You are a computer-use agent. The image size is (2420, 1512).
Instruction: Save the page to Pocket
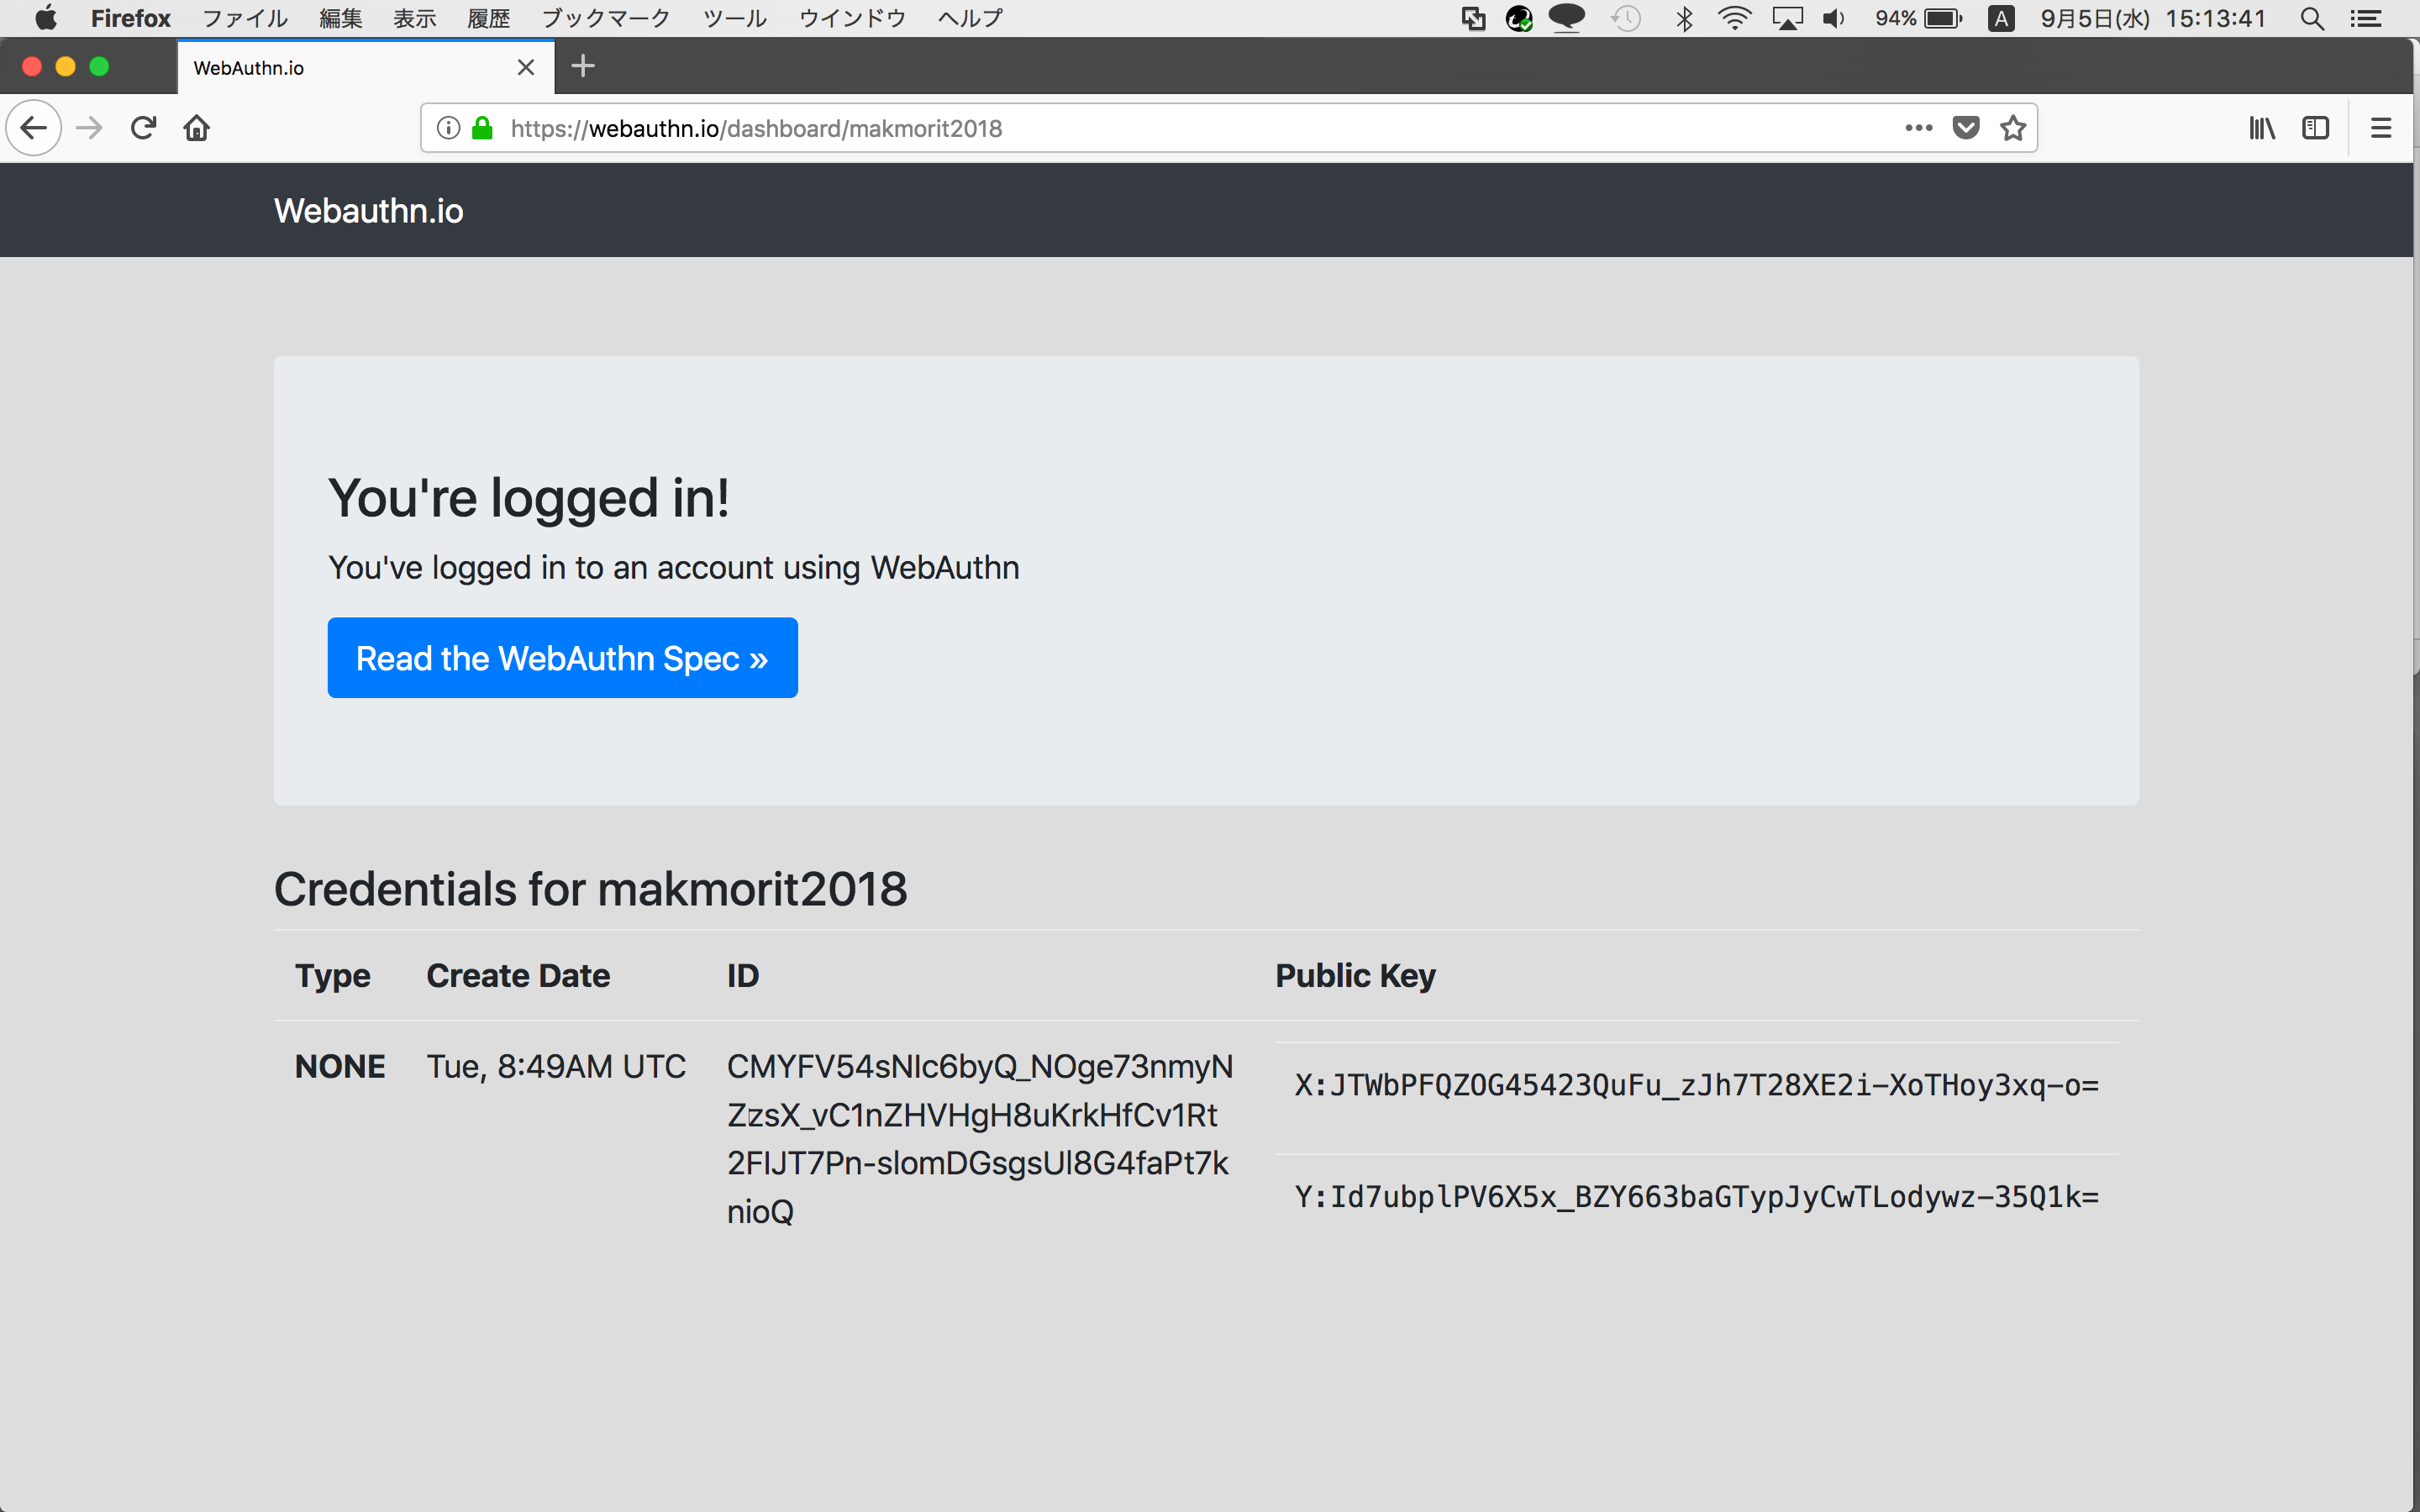point(1965,127)
